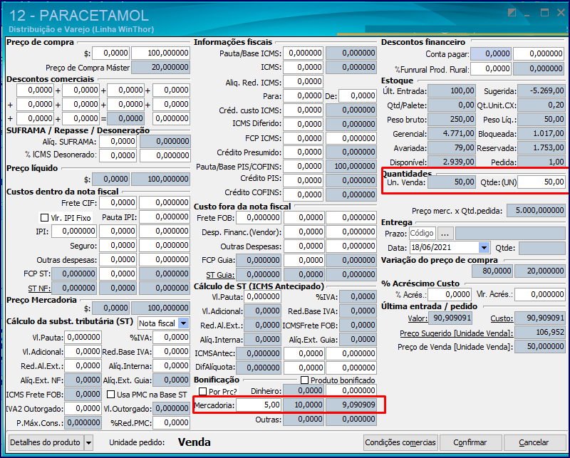Check the Vlr. IPI Fixo checkbox

tap(44, 218)
